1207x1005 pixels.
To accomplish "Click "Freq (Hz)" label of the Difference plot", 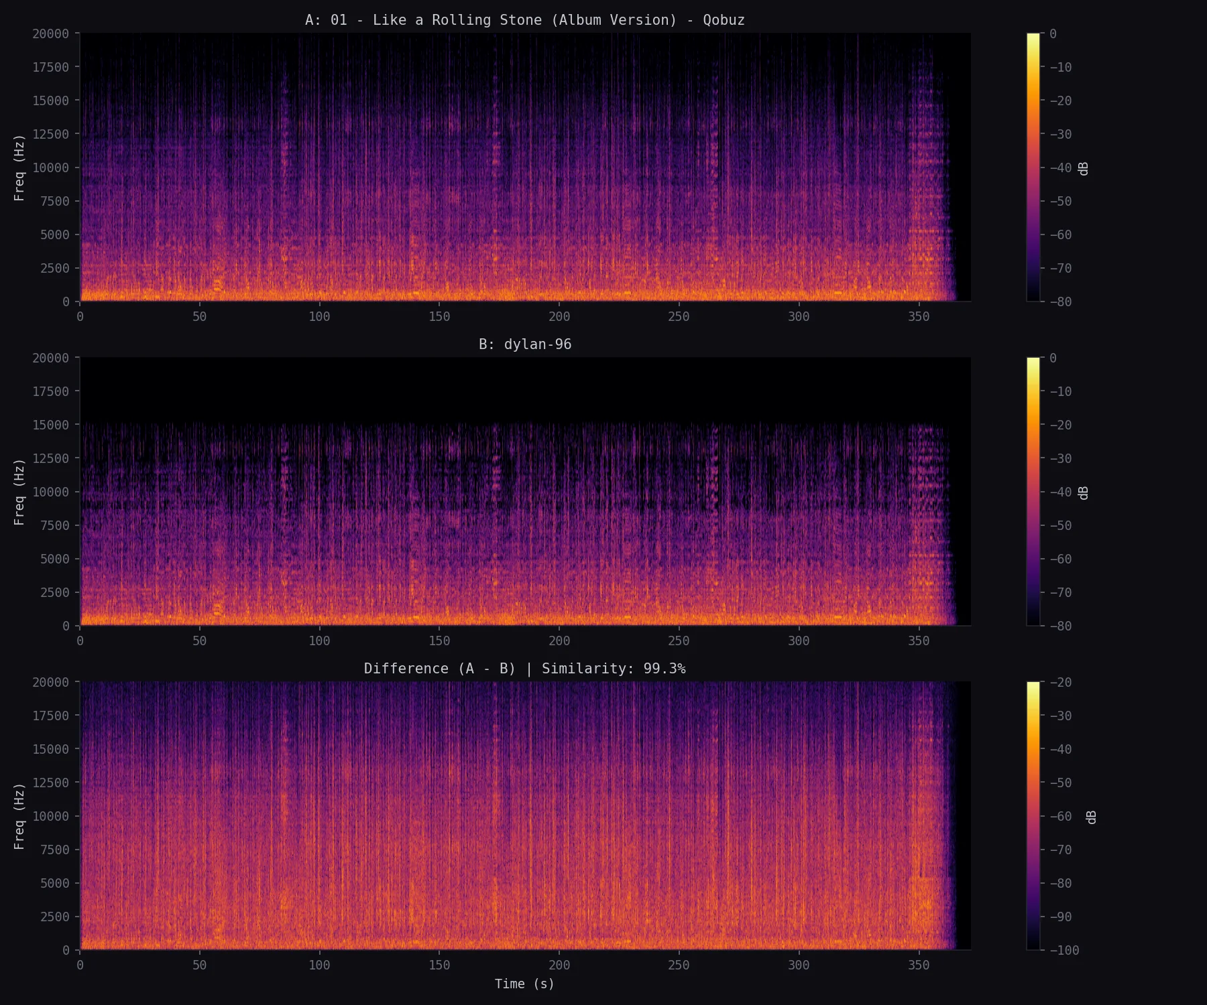I will point(19,816).
